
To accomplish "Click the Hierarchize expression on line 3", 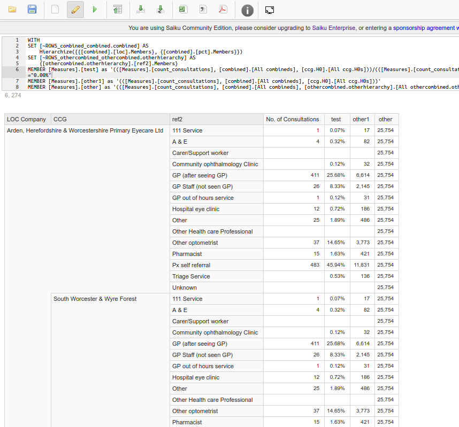I will point(141,52).
